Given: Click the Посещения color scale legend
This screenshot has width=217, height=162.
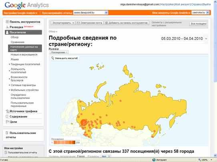Looking at the screenshot, I should tap(64, 142).
